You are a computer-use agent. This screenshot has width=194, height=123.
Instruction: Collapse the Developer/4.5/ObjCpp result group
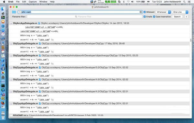pyautogui.click(x=11, y=91)
